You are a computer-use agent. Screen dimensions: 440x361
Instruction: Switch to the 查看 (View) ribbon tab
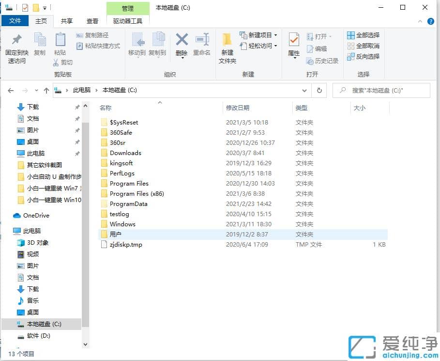tap(92, 21)
